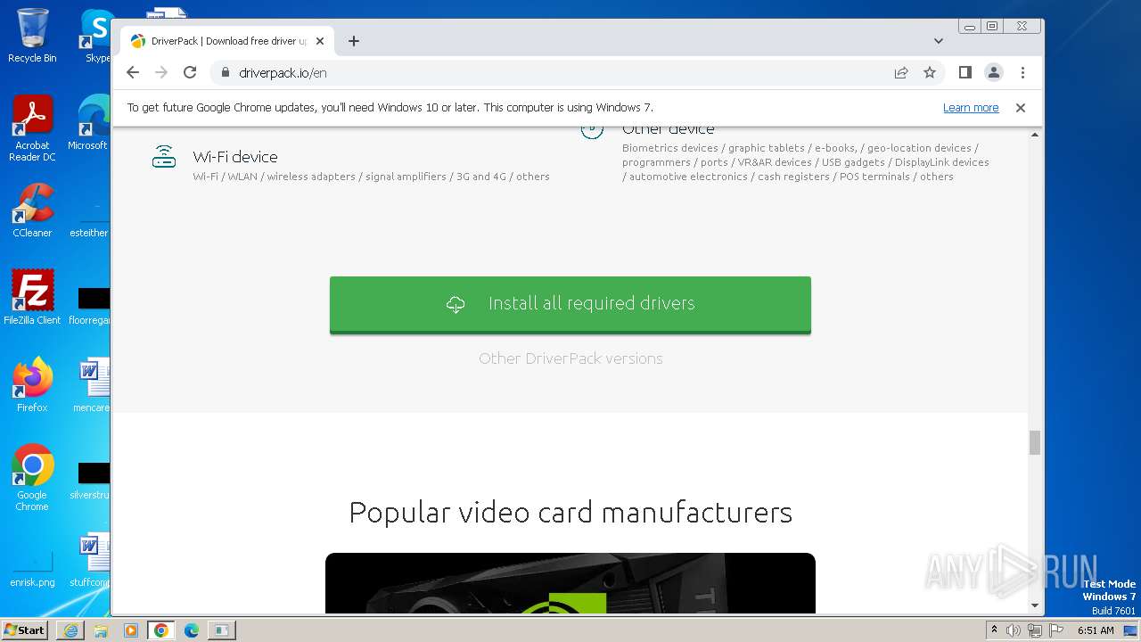Open the Wi-Fi device category heading
Viewport: 1141px width, 642px height.
235,157
